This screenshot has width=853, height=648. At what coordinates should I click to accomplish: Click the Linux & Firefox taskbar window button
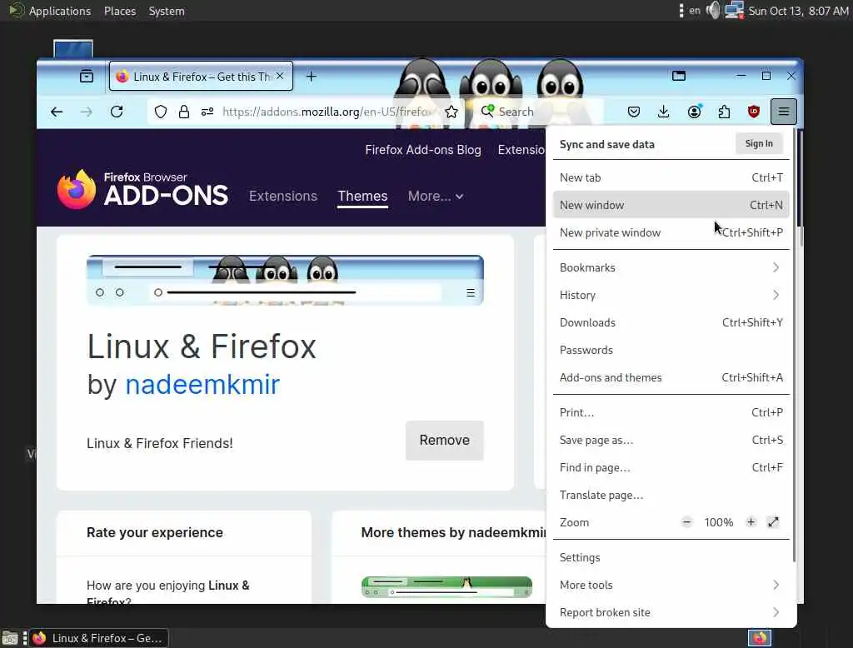99,638
